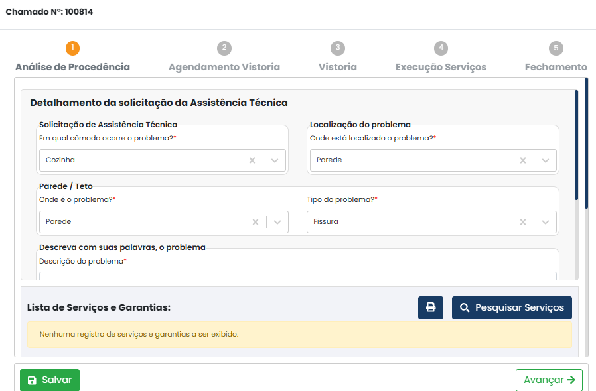596x391 pixels.
Task: Click the Descrição do problema text field
Action: click(297, 276)
